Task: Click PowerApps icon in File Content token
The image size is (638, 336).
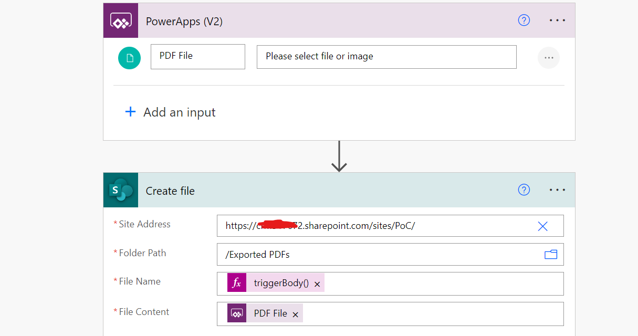Action: point(237,313)
